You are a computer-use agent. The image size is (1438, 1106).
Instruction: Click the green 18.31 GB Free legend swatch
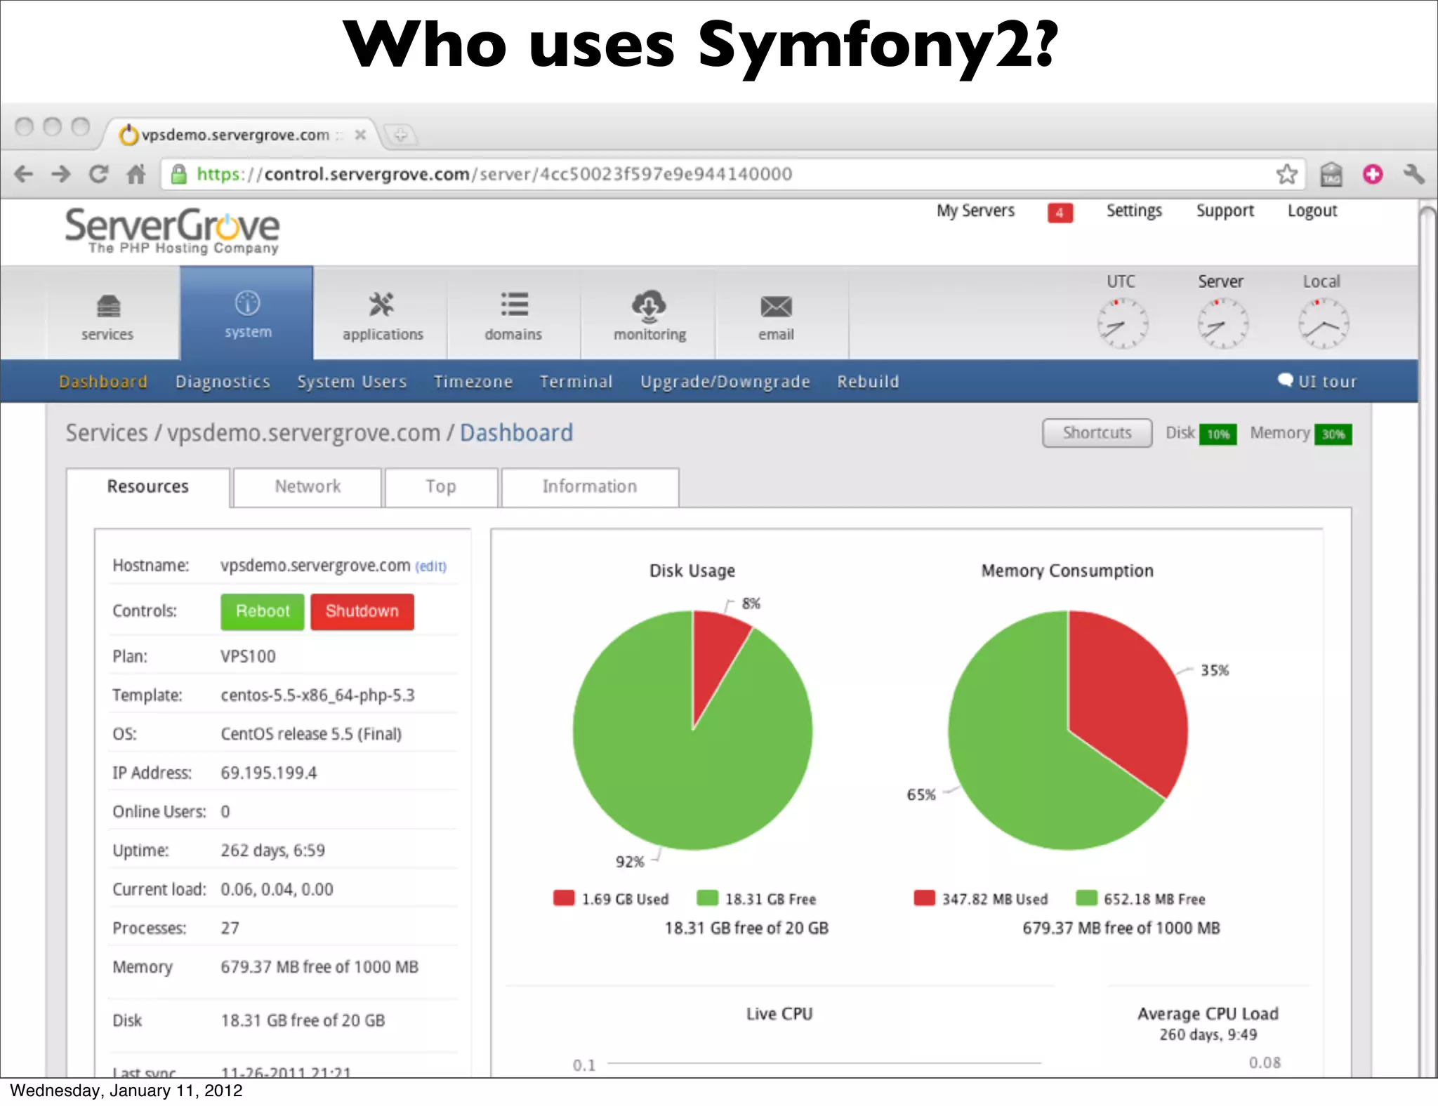pos(707,898)
